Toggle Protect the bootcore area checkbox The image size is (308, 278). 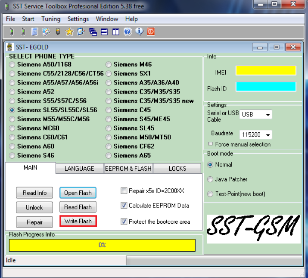[x=124, y=222]
